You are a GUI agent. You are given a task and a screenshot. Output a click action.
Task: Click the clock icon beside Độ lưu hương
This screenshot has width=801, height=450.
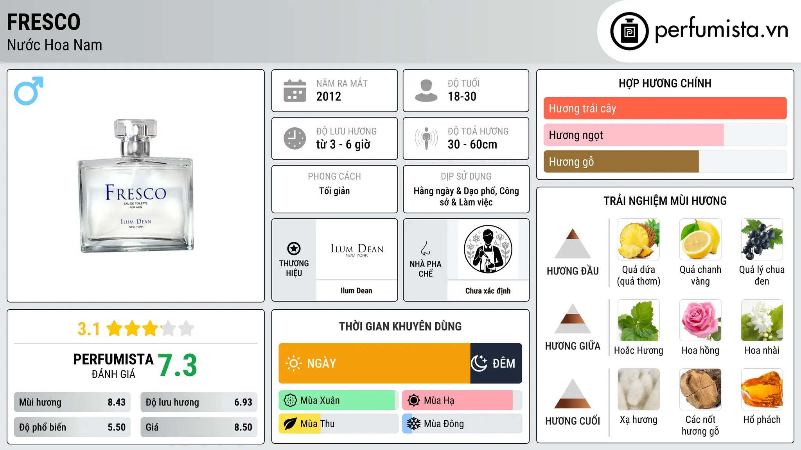[x=295, y=138]
